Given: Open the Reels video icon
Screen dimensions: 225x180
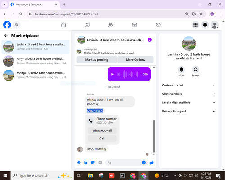Looking at the screenshot, I should [87, 25].
